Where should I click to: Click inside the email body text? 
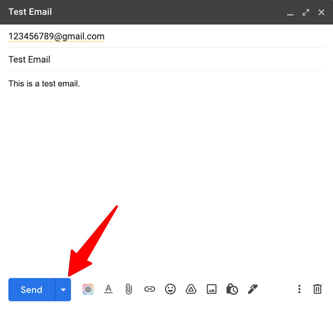(x=44, y=84)
